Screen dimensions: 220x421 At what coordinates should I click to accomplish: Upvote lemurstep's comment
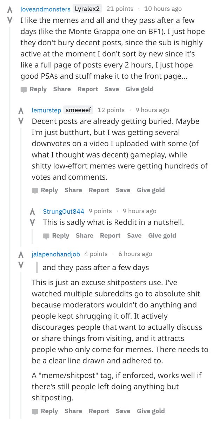pyautogui.click(x=21, y=111)
